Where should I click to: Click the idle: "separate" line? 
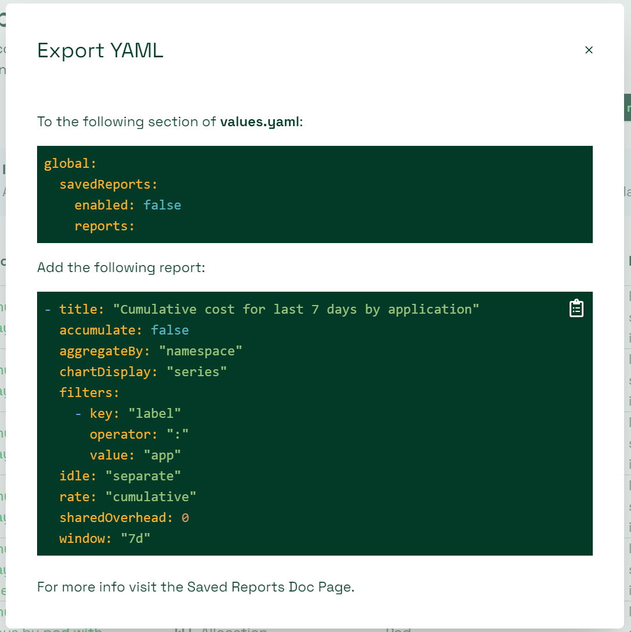click(x=120, y=476)
